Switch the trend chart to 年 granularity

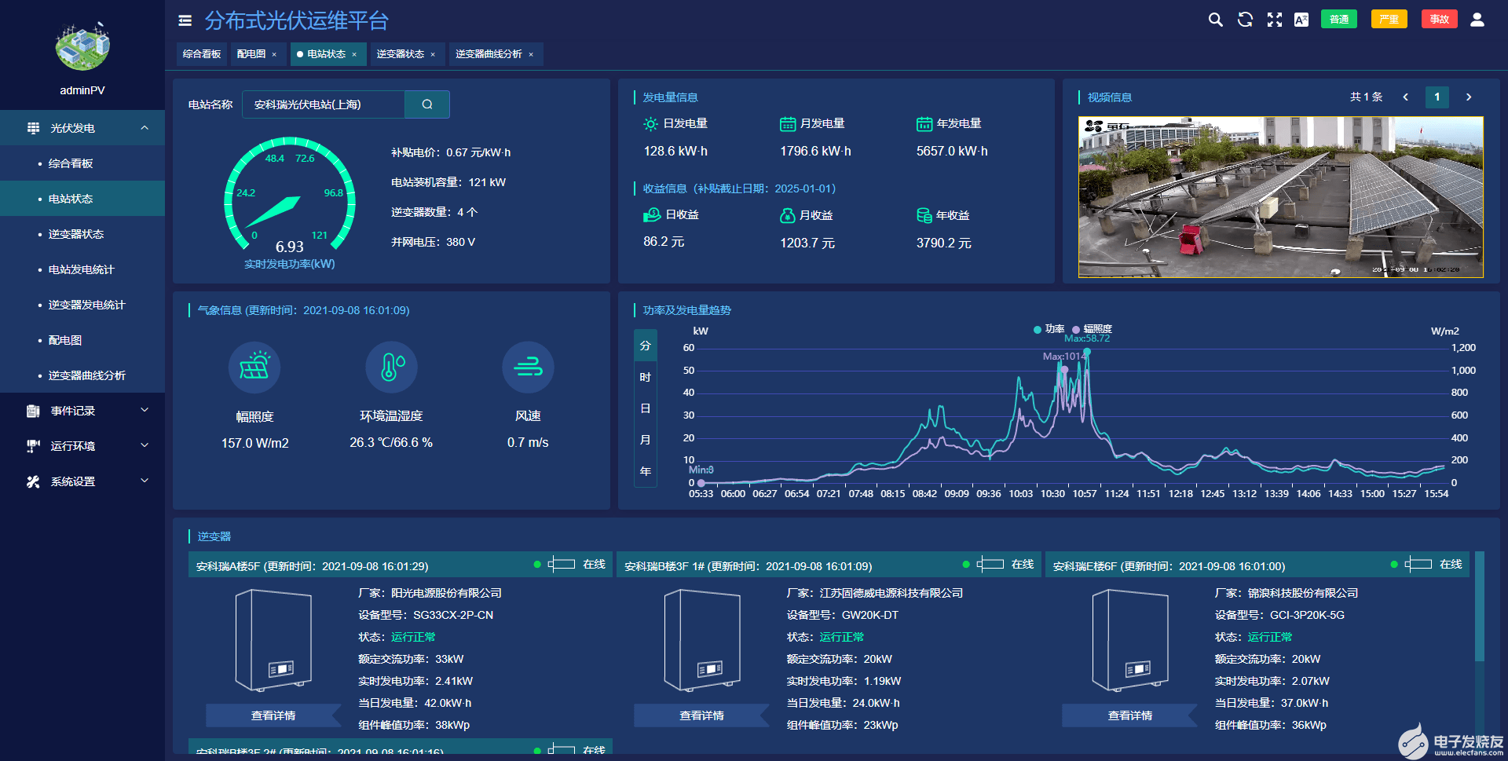(x=646, y=471)
